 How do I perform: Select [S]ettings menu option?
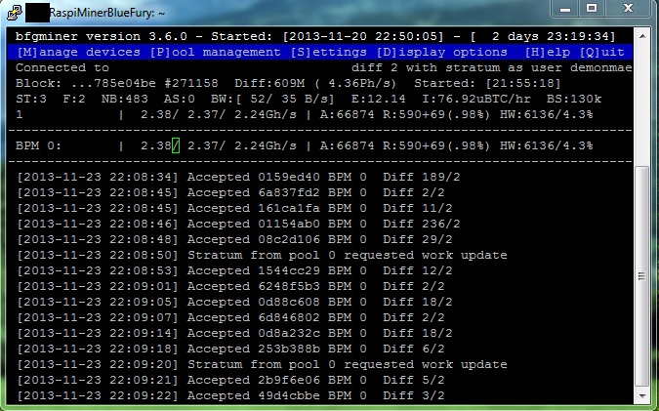329,52
